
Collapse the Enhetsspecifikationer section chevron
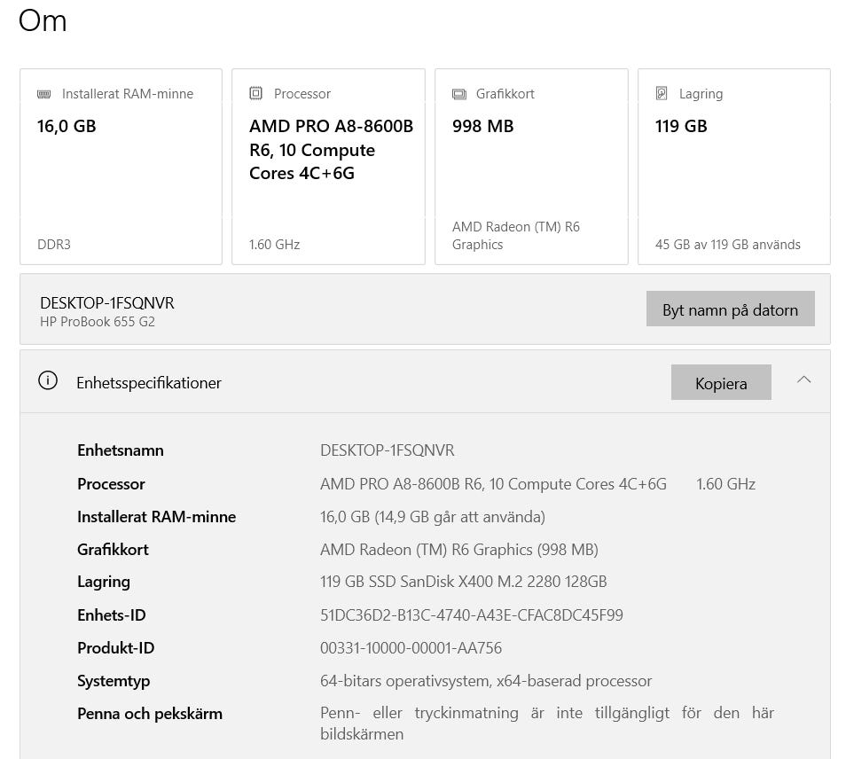(803, 380)
